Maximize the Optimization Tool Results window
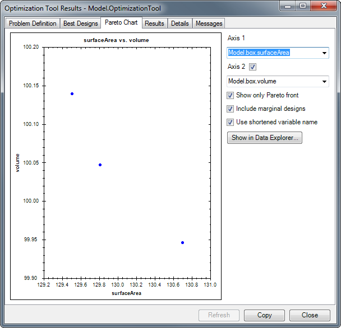 (303, 6)
